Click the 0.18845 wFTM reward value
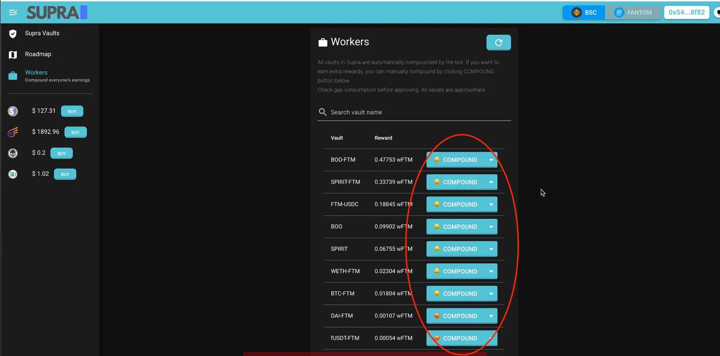The height and width of the screenshot is (356, 720). (x=394, y=204)
